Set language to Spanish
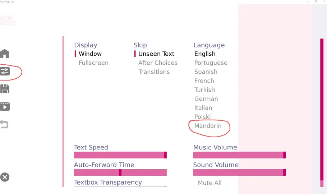Screen dimensions: 327x194 click(x=206, y=72)
